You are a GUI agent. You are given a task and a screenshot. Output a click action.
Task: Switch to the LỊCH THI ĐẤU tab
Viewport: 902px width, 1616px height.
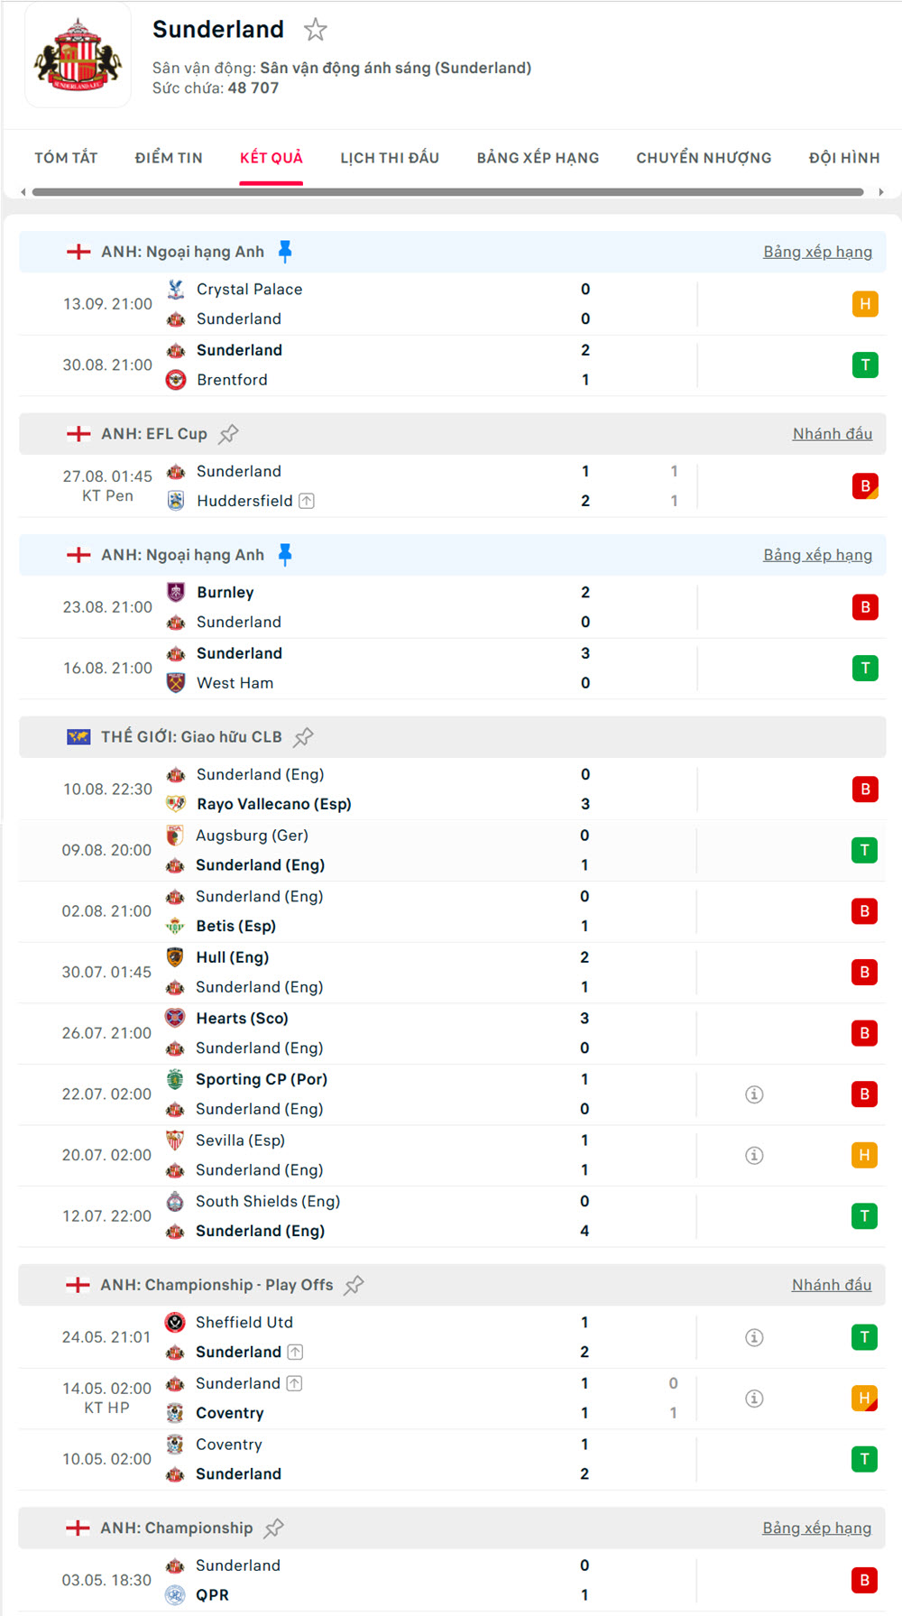[389, 158]
